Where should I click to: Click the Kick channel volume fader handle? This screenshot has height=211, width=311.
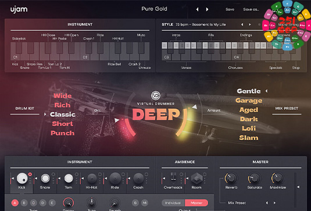pos(13,178)
